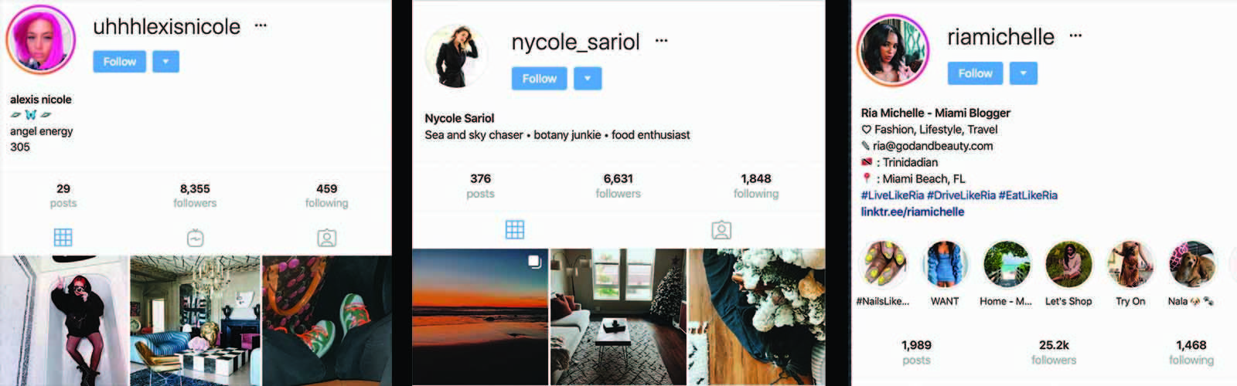Show tagged photos icon on nycole_sariol profile
Viewport: 1237px width, 386px height.
point(721,230)
